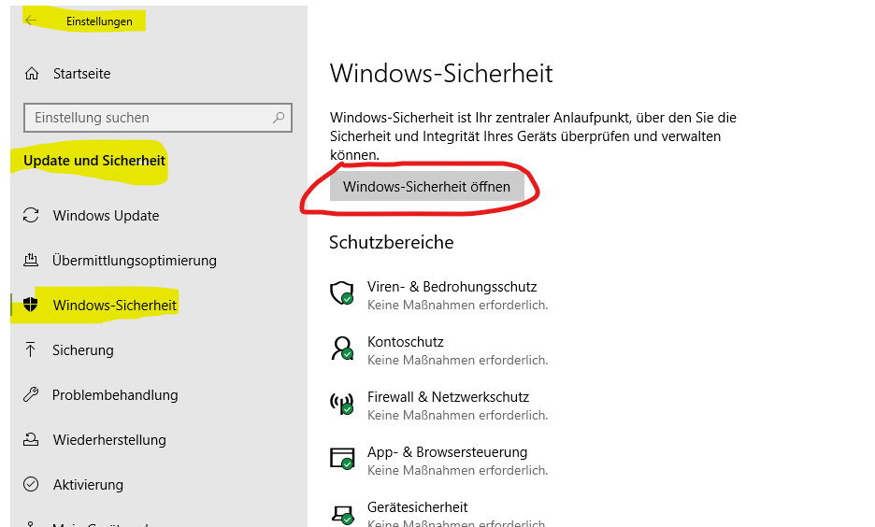Go to Wiederherstellung settings
The image size is (875, 527).
tap(109, 440)
